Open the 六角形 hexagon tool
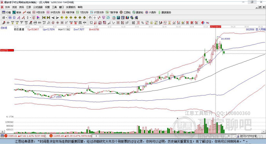Screen dimensions: 266x144 151,12
